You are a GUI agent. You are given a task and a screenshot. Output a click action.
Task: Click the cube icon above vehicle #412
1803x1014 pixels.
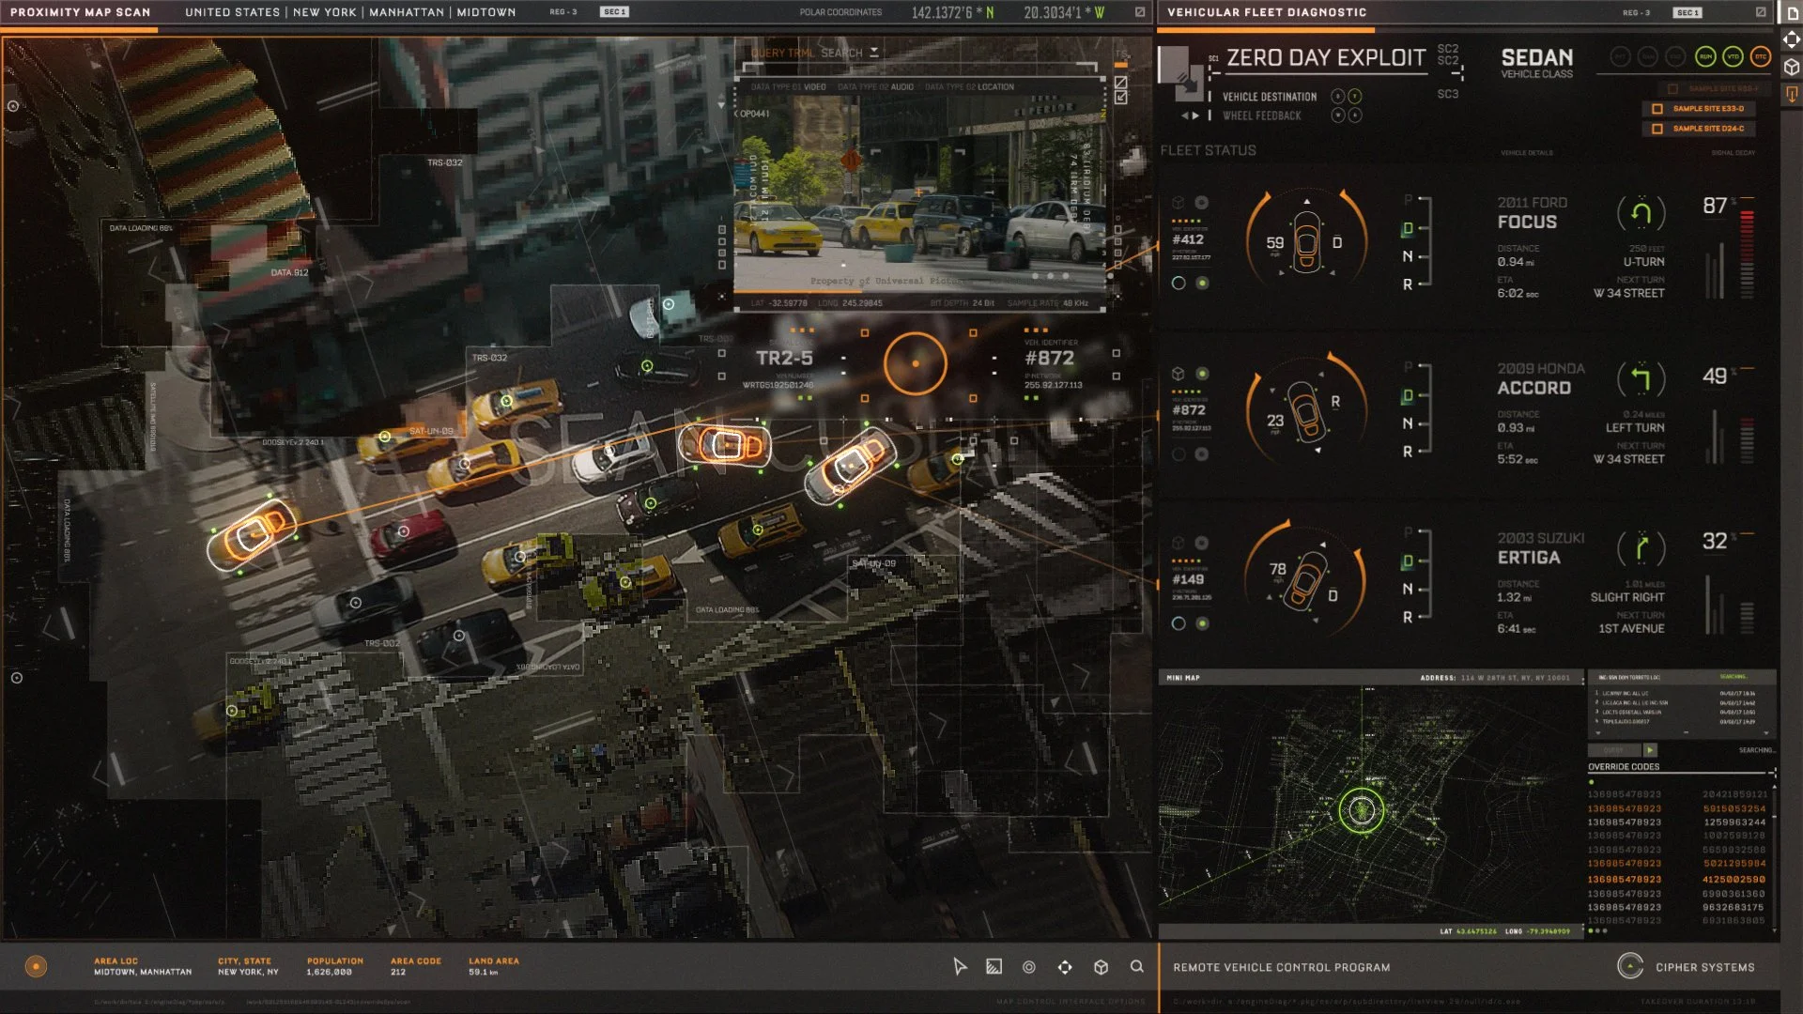[x=1178, y=203]
